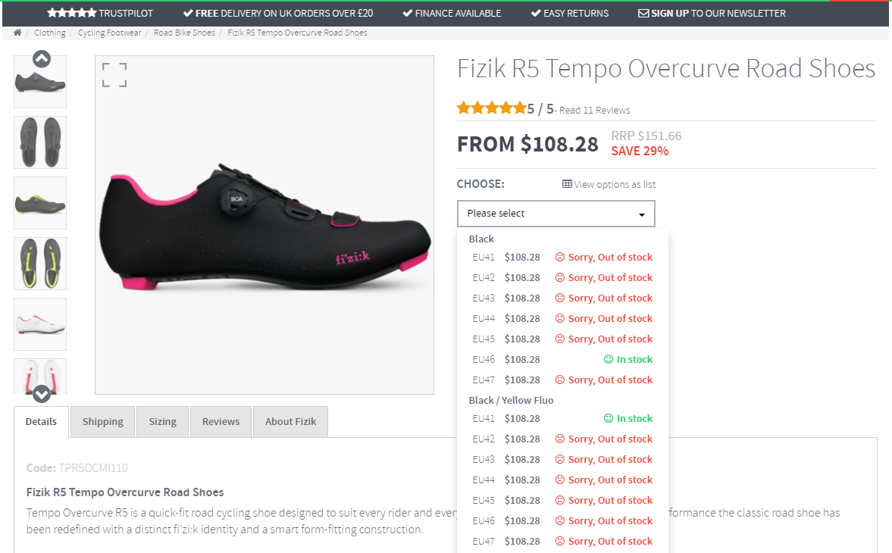Image resolution: width=892 pixels, height=553 pixels.
Task: Open the Reviews tab
Action: point(221,422)
